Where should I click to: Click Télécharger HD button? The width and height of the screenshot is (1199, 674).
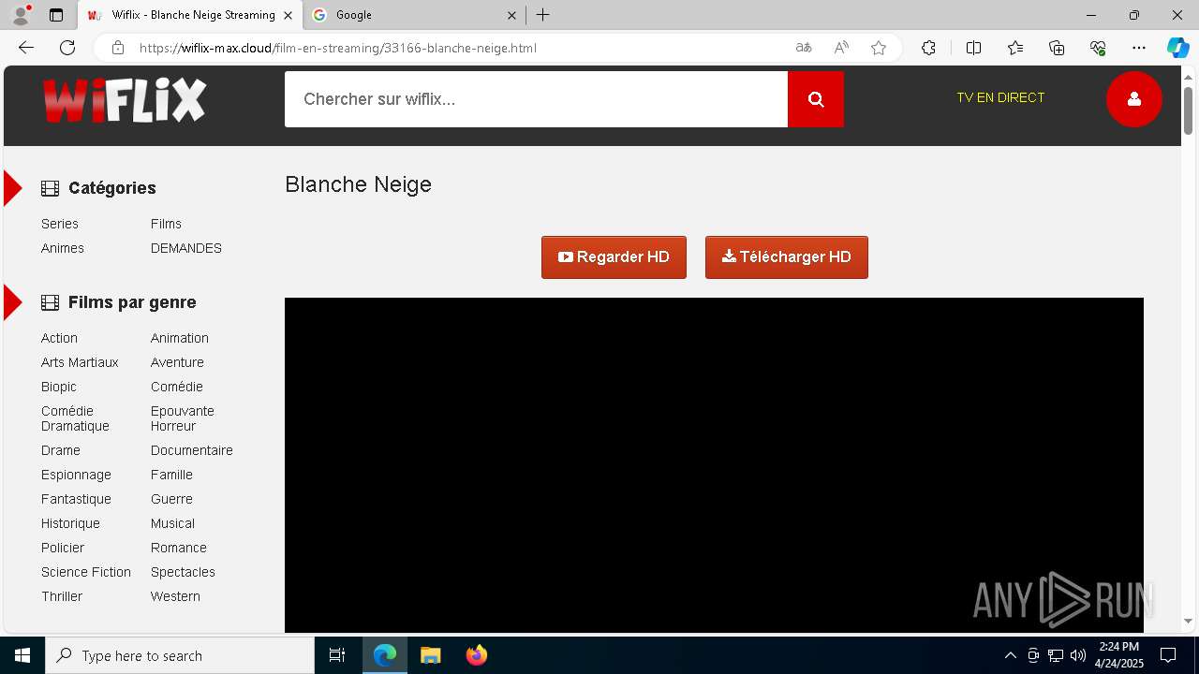[x=787, y=257]
